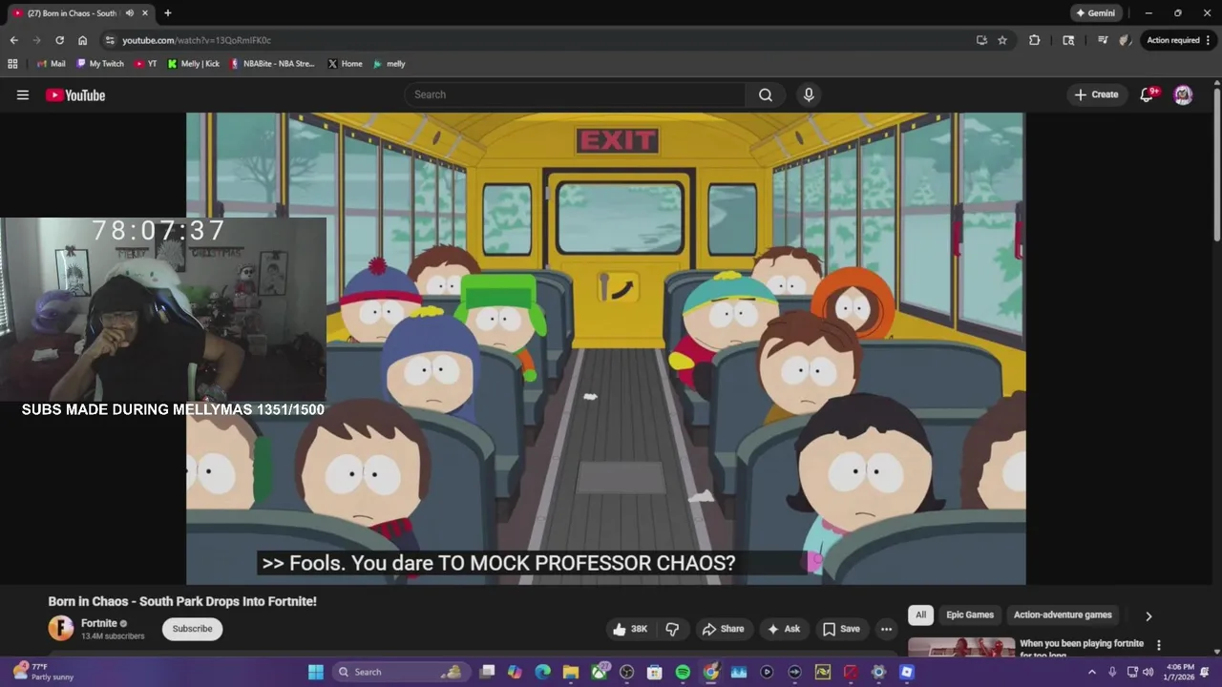Open Spotify from the taskbar

coord(683,672)
